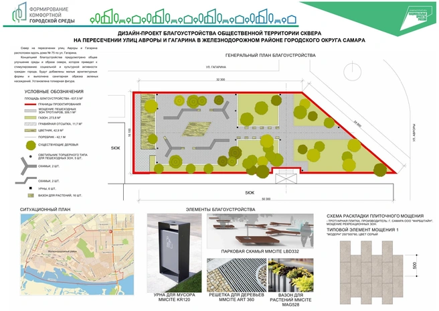Screen dimensions: 439x311
Task: Click the zigzag-shaped Скамьи legend icon
Action: tap(25, 180)
